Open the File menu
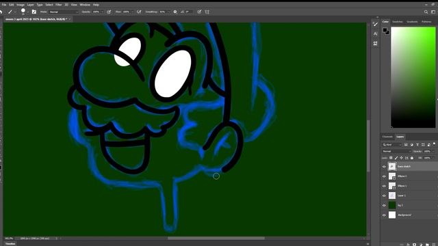Image resolution: width=438 pixels, height=246 pixels. [4, 5]
